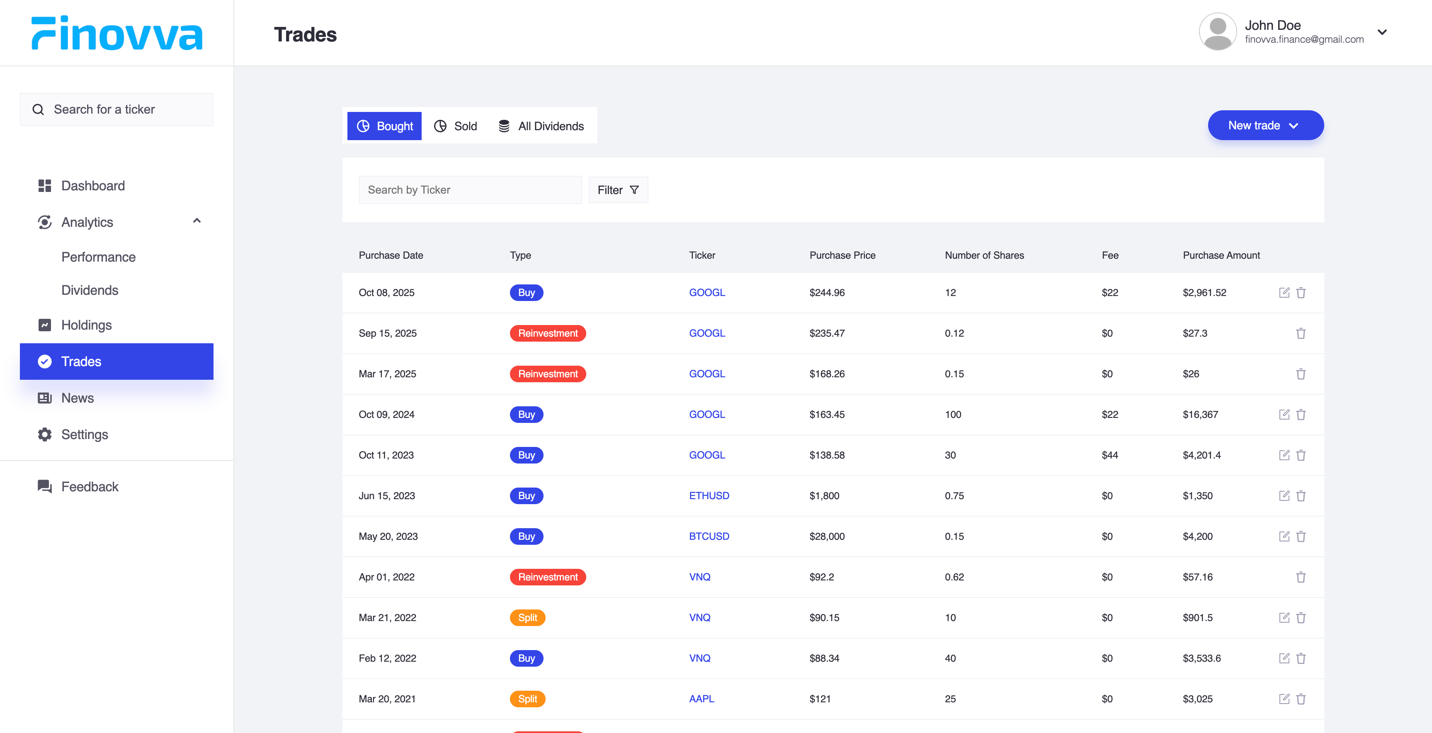Open the ETHUSD ticker link

709,496
